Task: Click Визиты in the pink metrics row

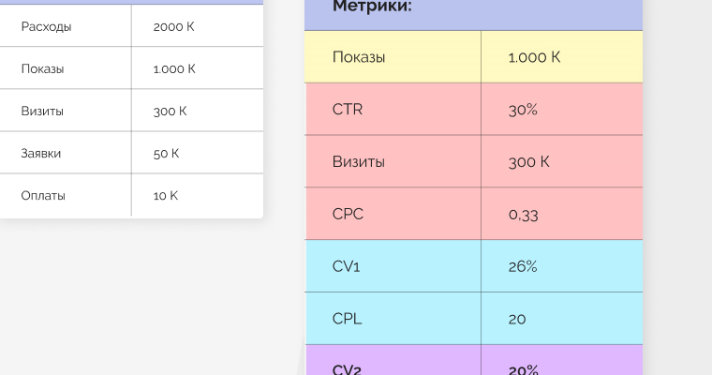Action: (x=358, y=161)
